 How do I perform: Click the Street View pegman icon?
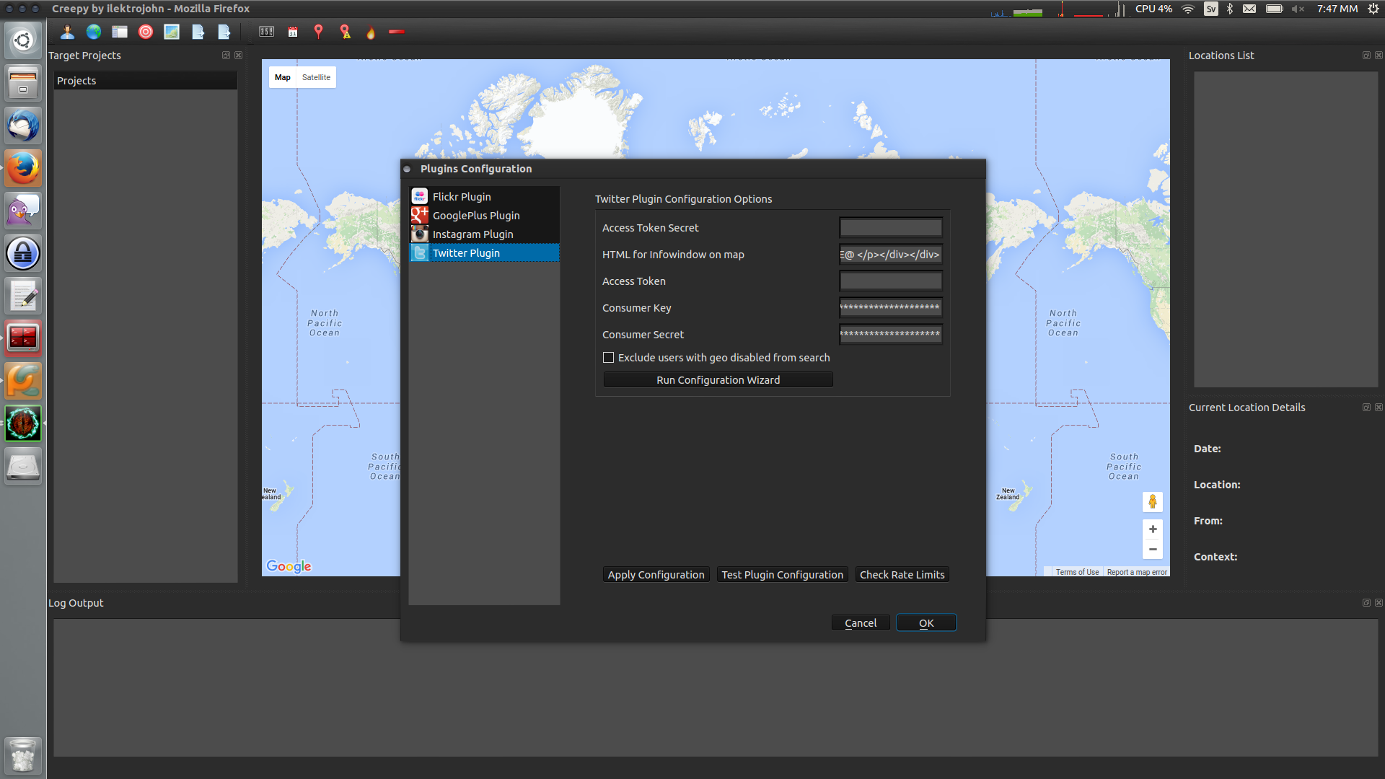(x=1153, y=501)
